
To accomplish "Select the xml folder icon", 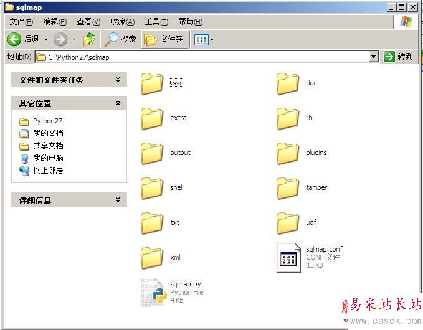I will [x=152, y=258].
